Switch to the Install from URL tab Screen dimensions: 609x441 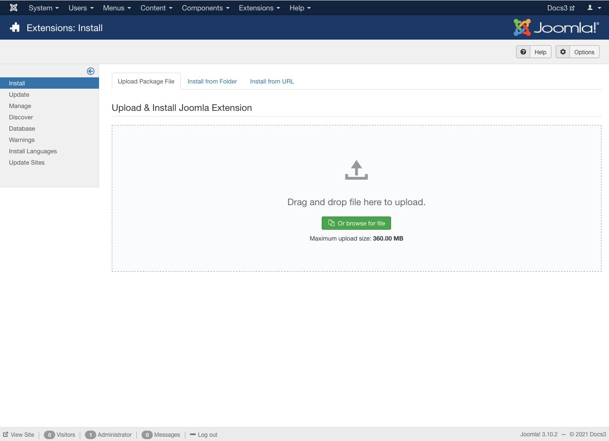click(272, 81)
